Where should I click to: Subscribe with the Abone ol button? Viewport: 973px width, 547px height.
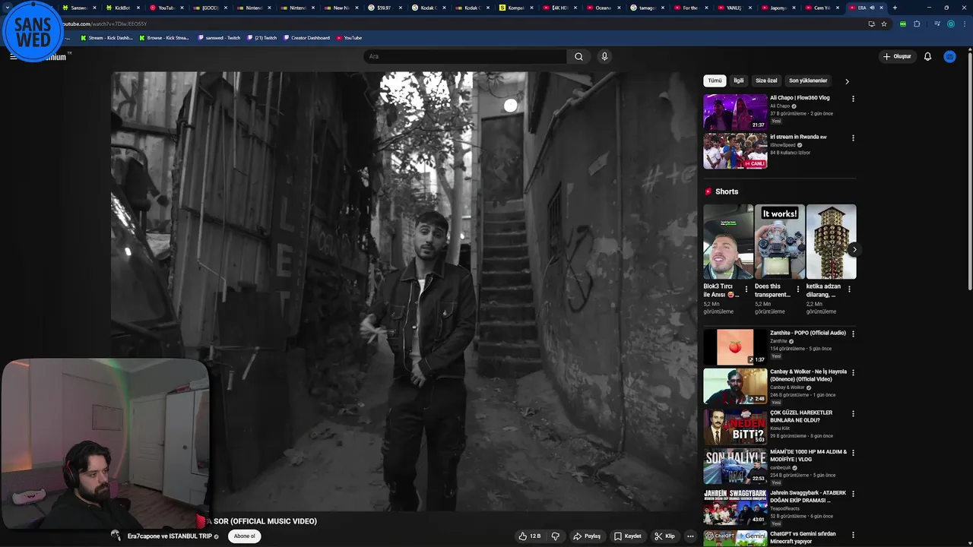(x=245, y=536)
